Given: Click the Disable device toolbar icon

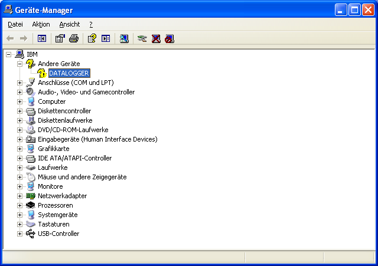Looking at the screenshot, I should [170, 38].
